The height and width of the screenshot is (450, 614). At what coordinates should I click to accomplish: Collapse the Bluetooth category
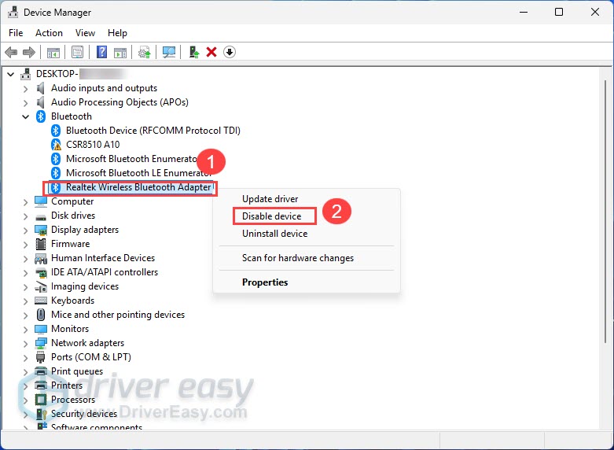(x=25, y=116)
